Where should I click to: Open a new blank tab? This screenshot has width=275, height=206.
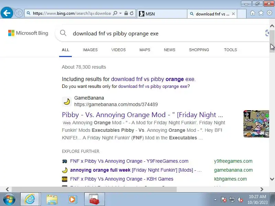click(242, 14)
